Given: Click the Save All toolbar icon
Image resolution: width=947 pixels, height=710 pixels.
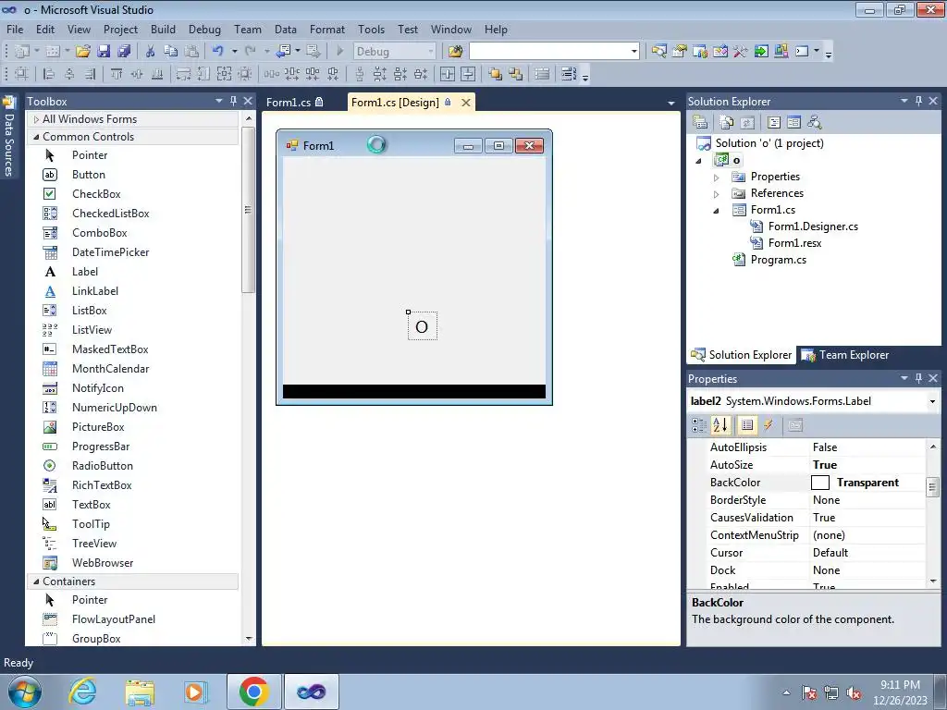Looking at the screenshot, I should point(124,52).
